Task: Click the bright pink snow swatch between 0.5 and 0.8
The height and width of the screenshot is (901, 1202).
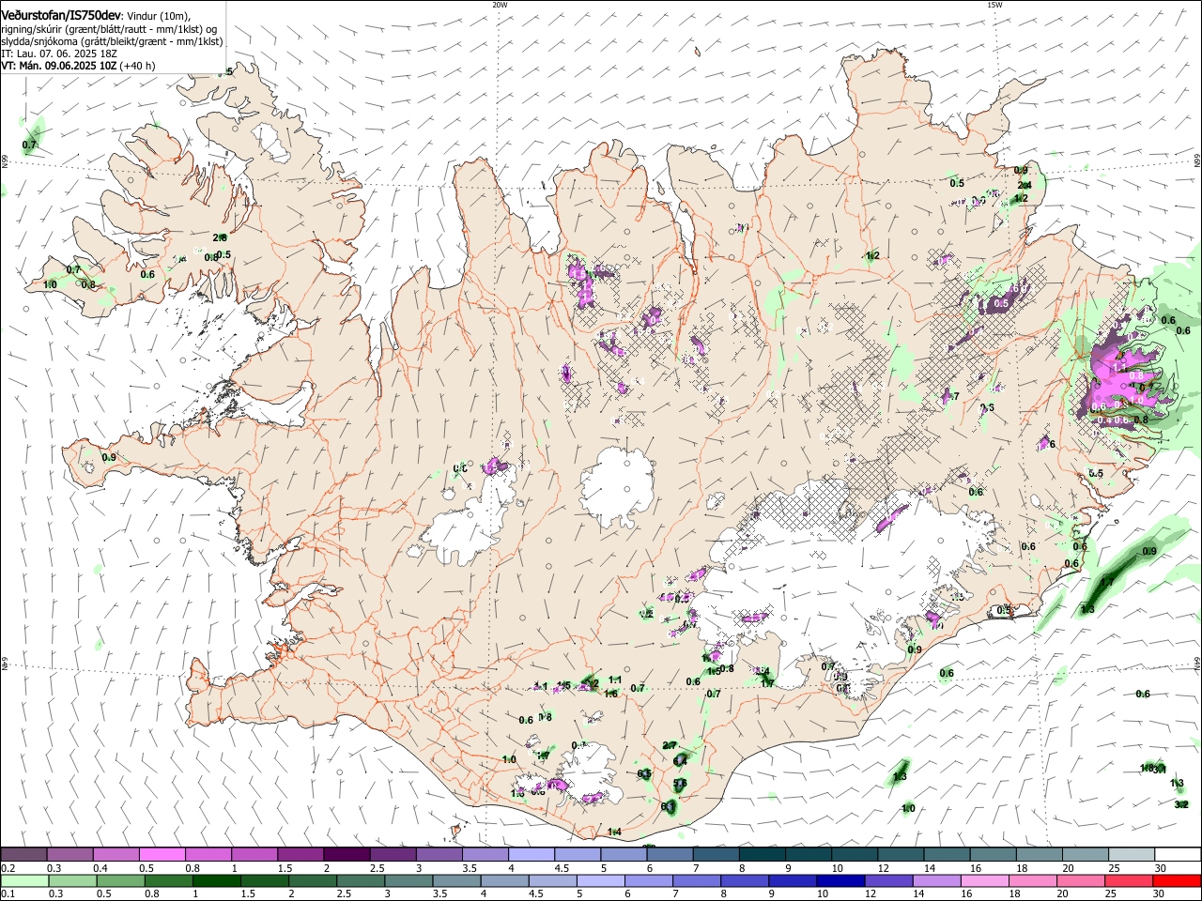Action: coord(162,854)
